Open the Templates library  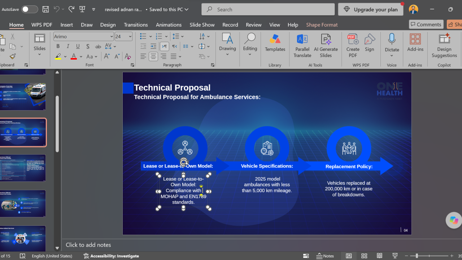(x=275, y=43)
